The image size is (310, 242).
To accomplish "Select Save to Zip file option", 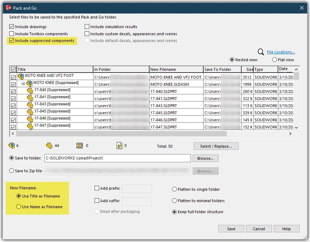I will click(x=12, y=171).
